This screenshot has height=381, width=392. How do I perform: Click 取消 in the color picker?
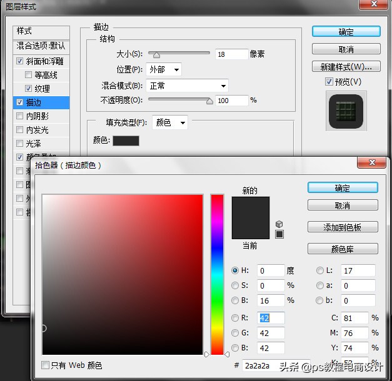pyautogui.click(x=343, y=205)
